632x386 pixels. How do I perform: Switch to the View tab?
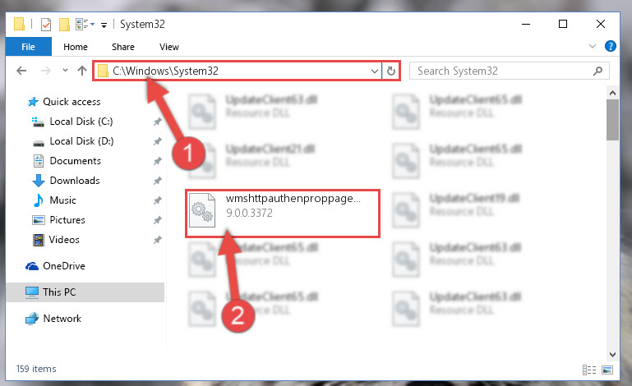(x=168, y=47)
